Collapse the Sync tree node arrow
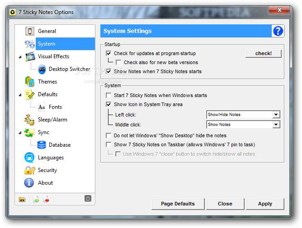Image resolution: width=302 pixels, height=228 pixels. (x=20, y=133)
